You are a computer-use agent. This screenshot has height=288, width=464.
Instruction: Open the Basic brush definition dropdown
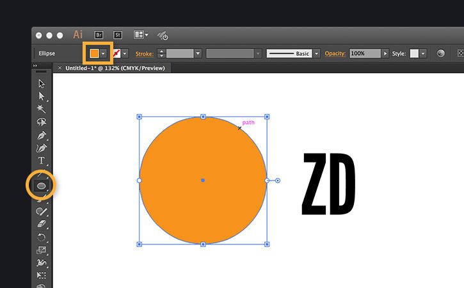pos(317,54)
